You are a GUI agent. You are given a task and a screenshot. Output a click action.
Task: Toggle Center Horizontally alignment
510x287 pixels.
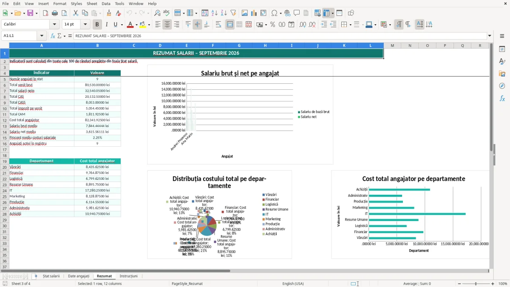click(167, 25)
